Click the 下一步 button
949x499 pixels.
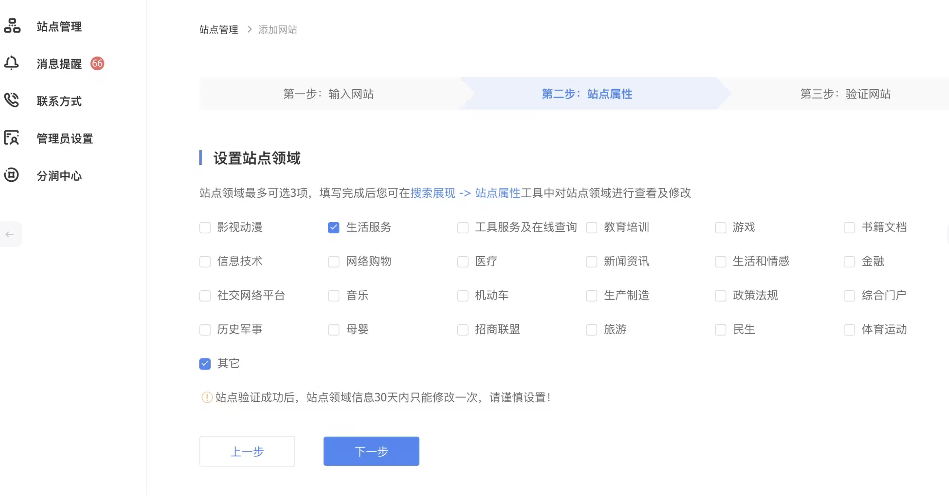(x=371, y=451)
